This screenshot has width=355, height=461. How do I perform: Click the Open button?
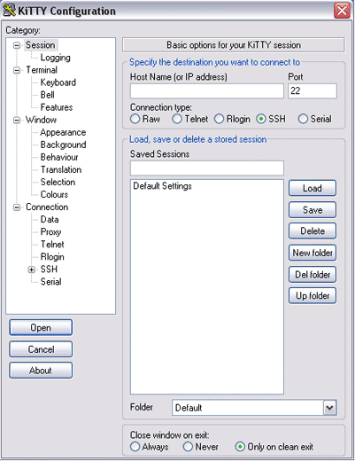click(41, 327)
